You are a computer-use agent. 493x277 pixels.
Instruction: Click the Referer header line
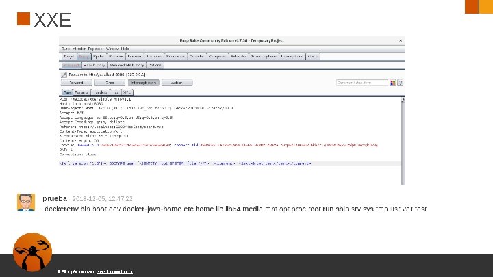pos(112,127)
